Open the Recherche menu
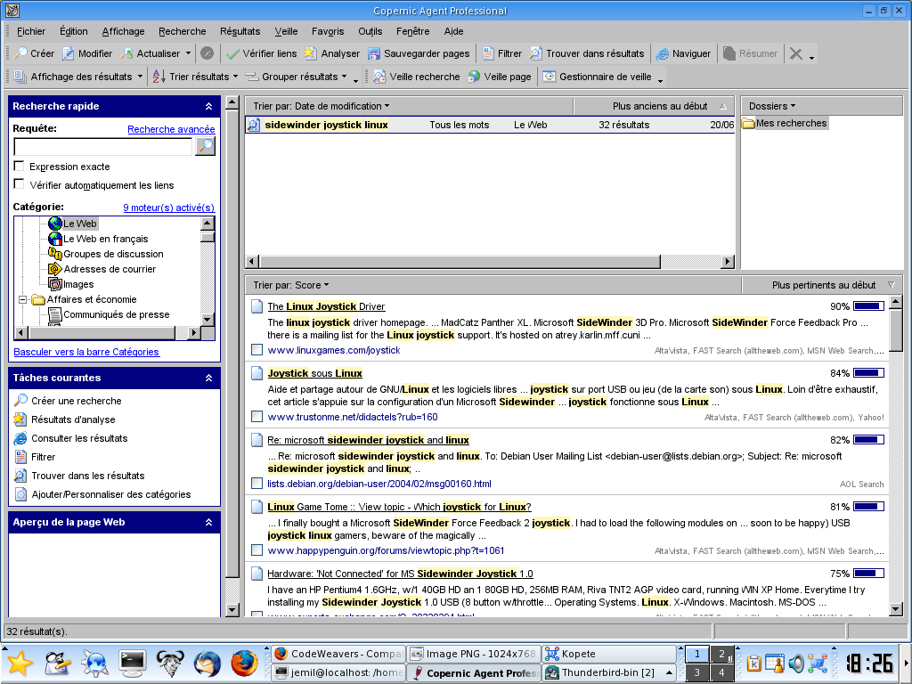912x684 pixels. (182, 31)
